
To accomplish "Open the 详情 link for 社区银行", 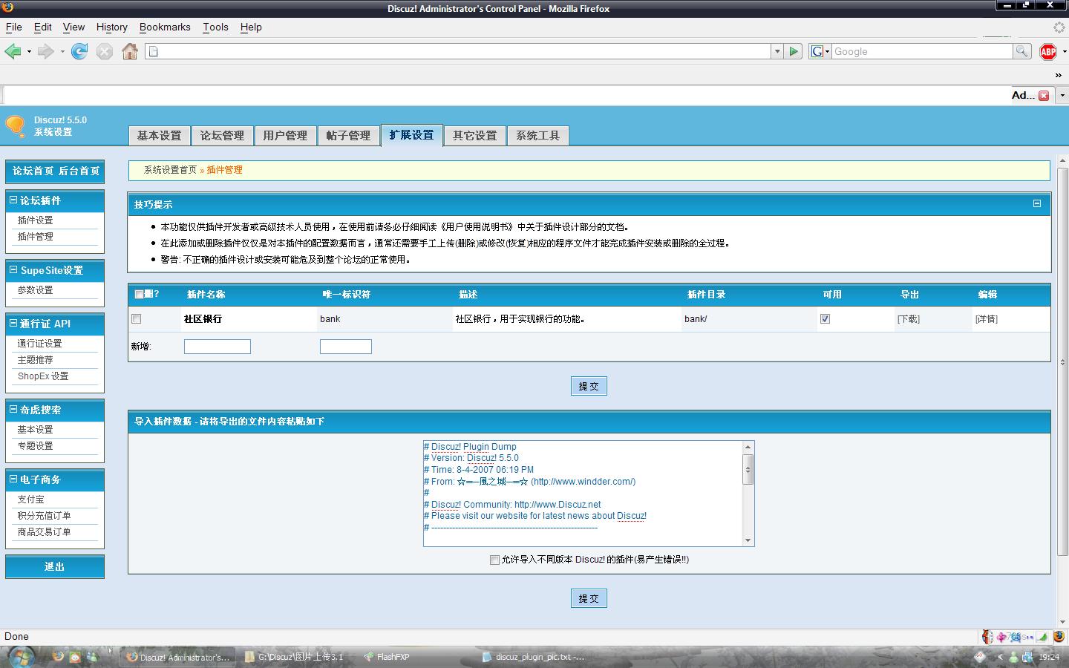I will click(986, 319).
